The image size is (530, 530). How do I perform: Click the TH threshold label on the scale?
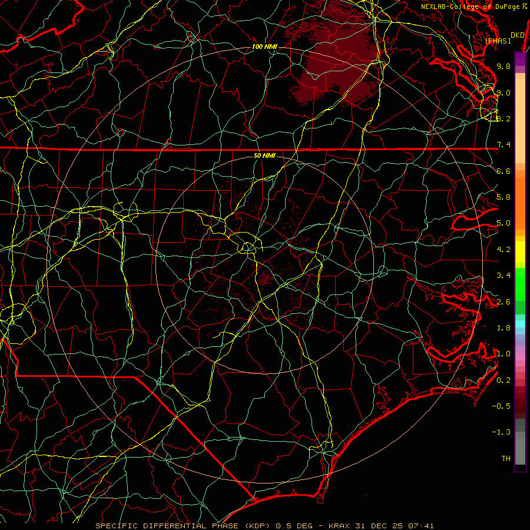click(x=506, y=459)
